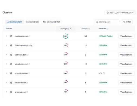This screenshot has height=106, width=137.
Task: Open external link icon for tripadvisor.com
Action: (29, 64)
